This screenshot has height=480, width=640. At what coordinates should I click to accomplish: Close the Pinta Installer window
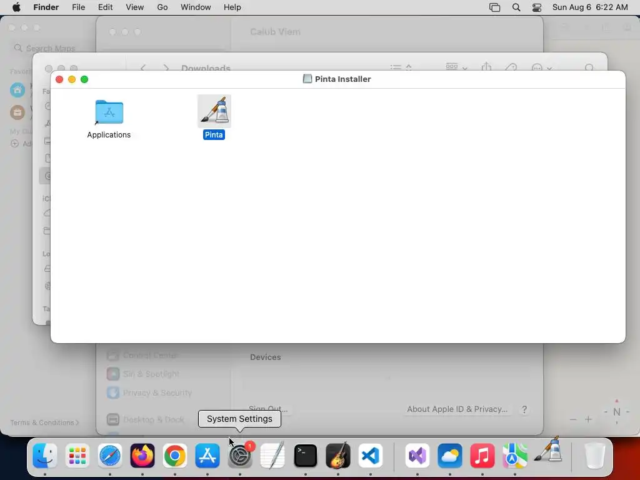click(x=59, y=79)
